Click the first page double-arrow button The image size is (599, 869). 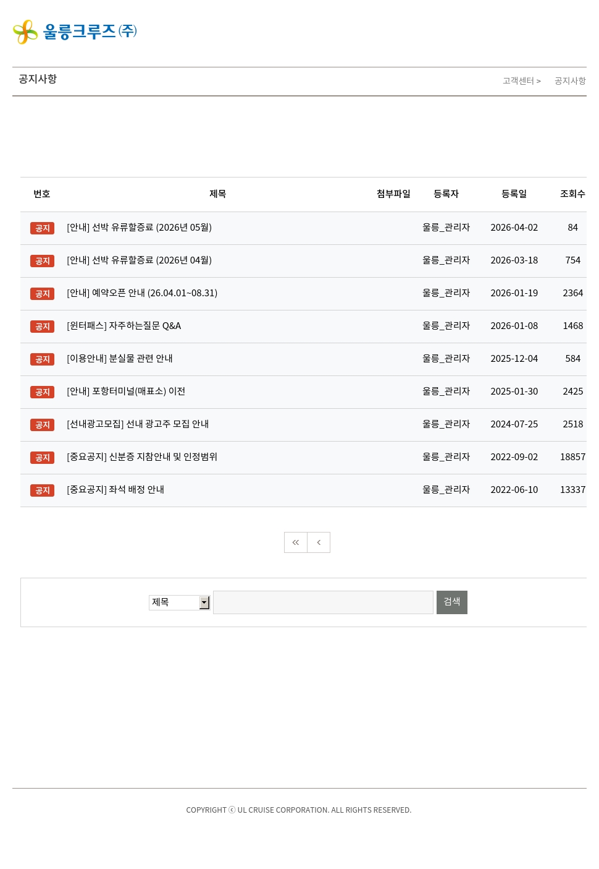(x=296, y=542)
